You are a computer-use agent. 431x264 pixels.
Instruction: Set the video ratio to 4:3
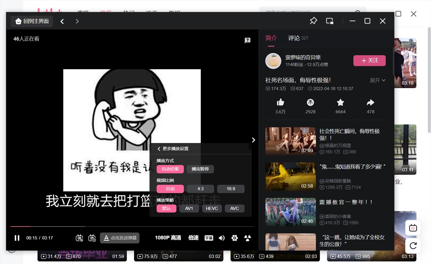point(200,189)
